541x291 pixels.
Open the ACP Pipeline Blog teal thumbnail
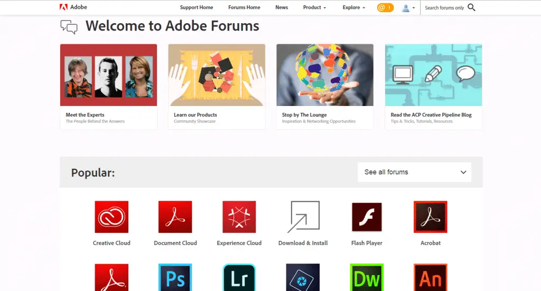click(433, 75)
